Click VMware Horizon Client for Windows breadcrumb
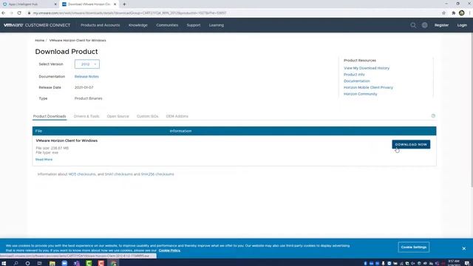 (78, 41)
